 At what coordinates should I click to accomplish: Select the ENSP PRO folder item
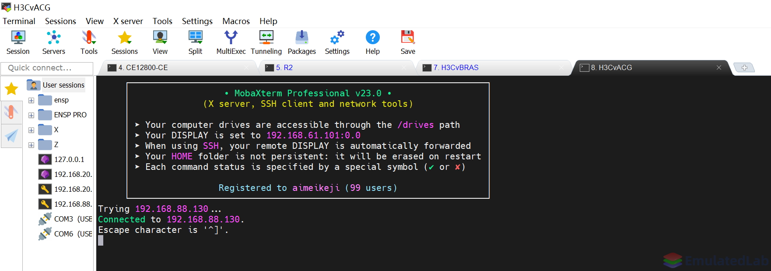(63, 115)
